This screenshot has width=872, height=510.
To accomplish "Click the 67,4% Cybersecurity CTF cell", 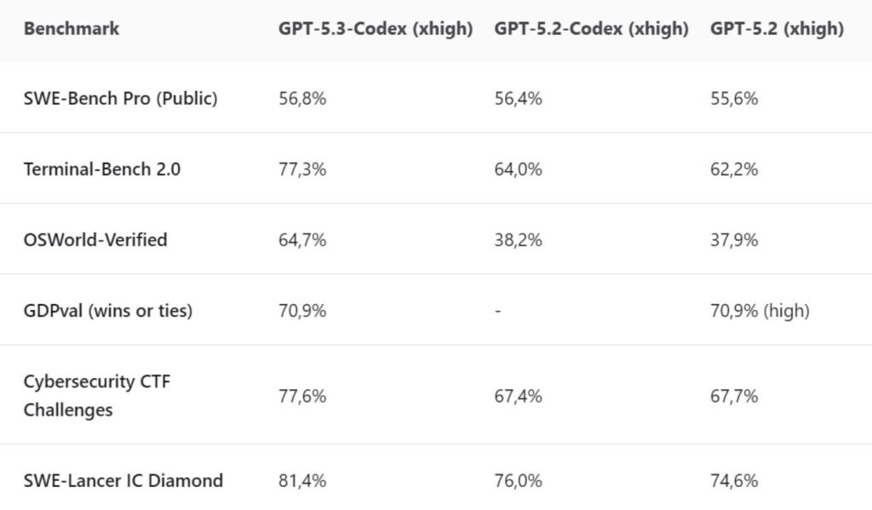I will pyautogui.click(x=518, y=396).
